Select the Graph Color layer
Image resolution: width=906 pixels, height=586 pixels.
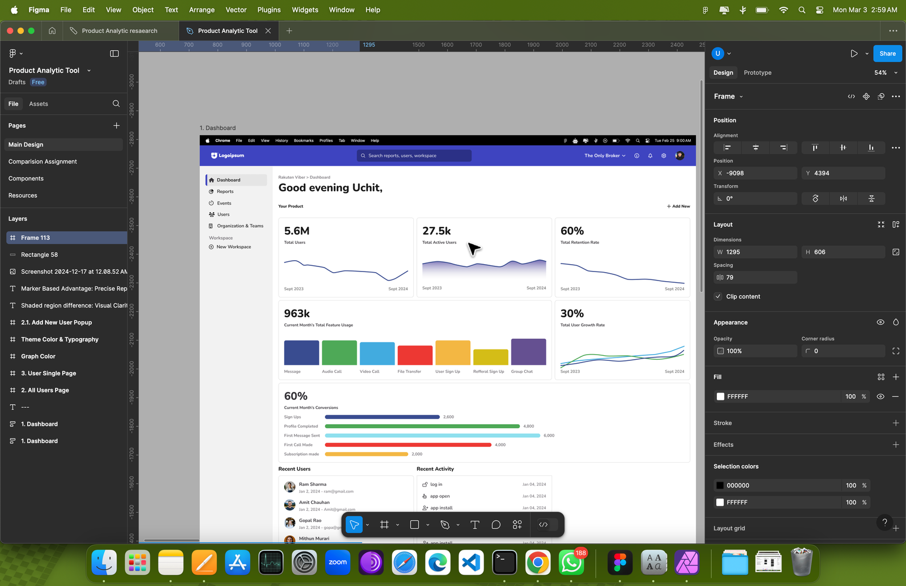38,356
